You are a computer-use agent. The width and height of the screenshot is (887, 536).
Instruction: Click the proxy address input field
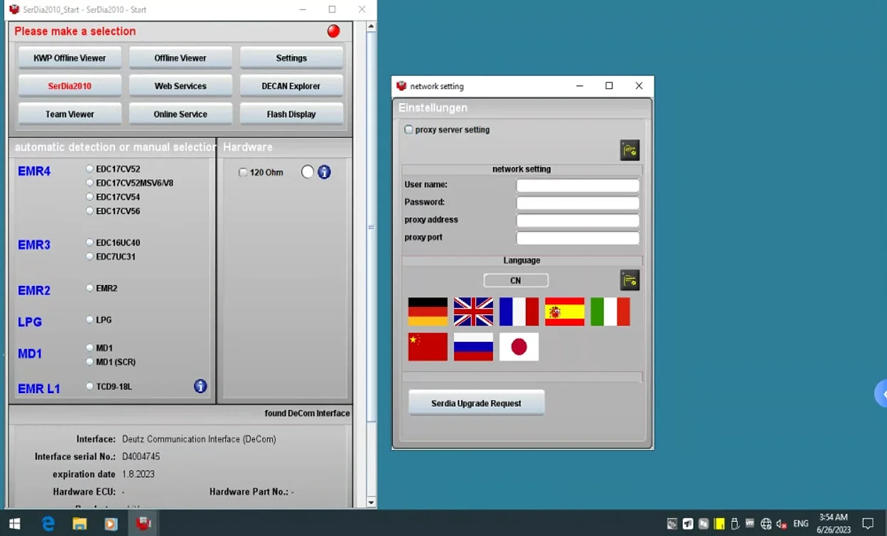point(578,221)
